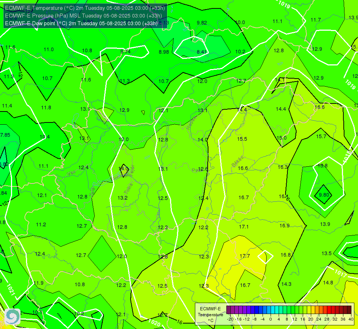Pick the dark red 40 swatch in legend
Image resolution: width=358 pixels, height=329 pixels.
pos(349,310)
